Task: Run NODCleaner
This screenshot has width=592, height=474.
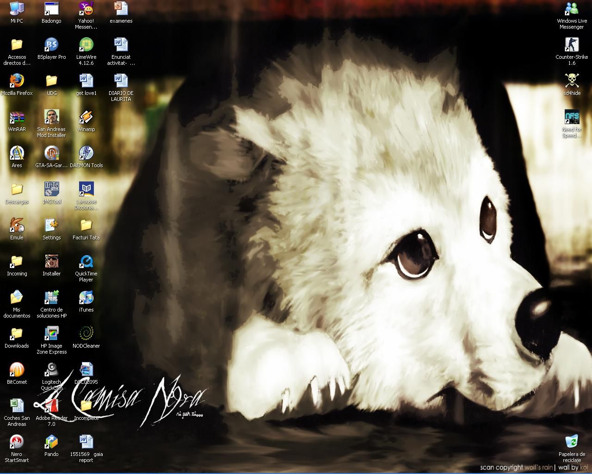Action: tap(86, 333)
